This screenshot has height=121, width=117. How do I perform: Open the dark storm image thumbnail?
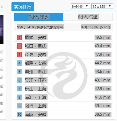(x=2, y=30)
